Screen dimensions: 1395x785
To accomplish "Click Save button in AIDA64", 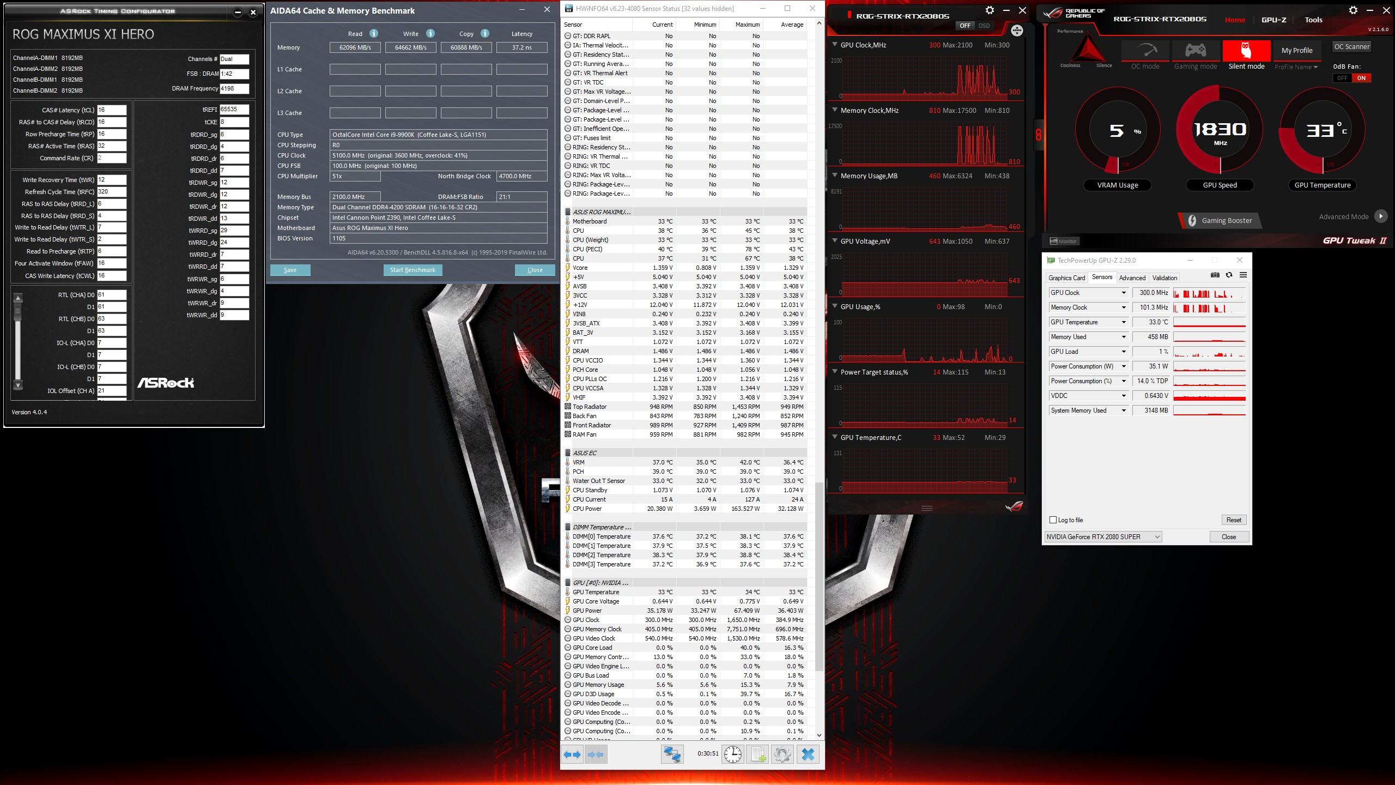I will pyautogui.click(x=290, y=270).
